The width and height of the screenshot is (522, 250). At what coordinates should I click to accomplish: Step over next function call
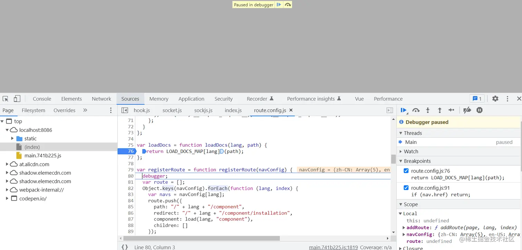(x=416, y=110)
